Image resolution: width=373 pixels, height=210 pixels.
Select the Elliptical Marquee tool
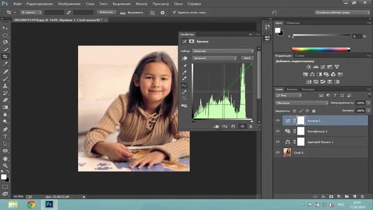pyautogui.click(x=5, y=35)
